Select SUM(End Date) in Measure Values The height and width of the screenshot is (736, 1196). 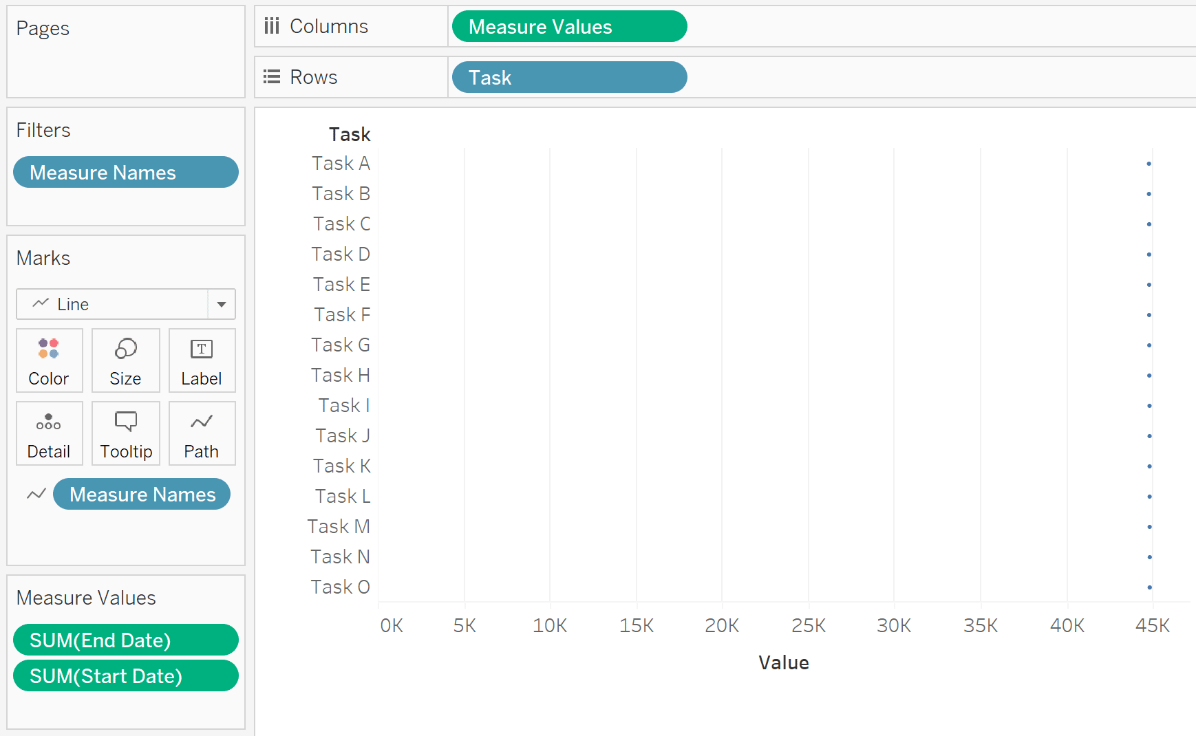pos(125,640)
